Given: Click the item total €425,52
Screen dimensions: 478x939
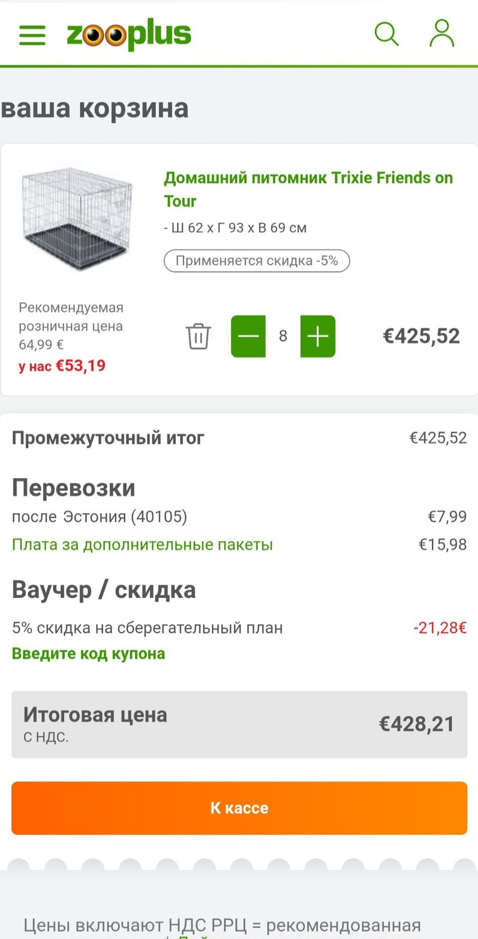Looking at the screenshot, I should click(421, 336).
